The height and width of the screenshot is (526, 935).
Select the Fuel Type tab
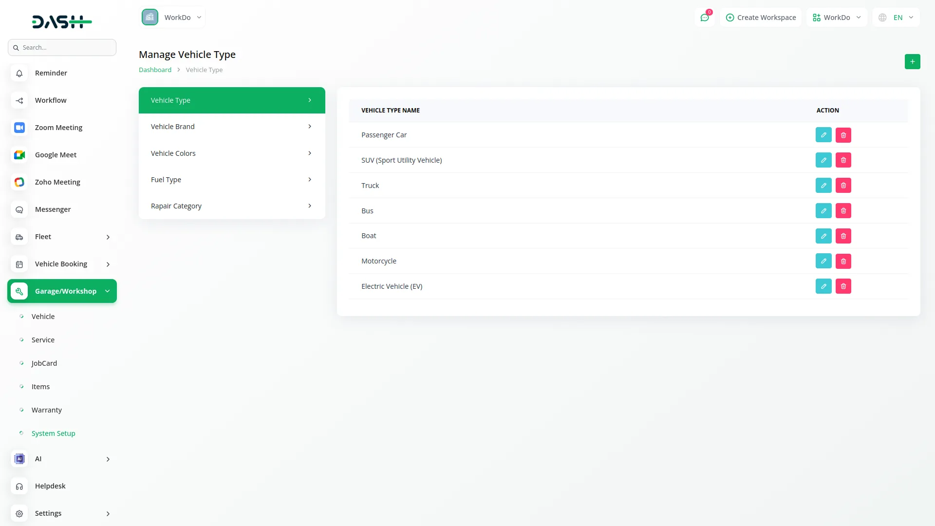point(231,180)
